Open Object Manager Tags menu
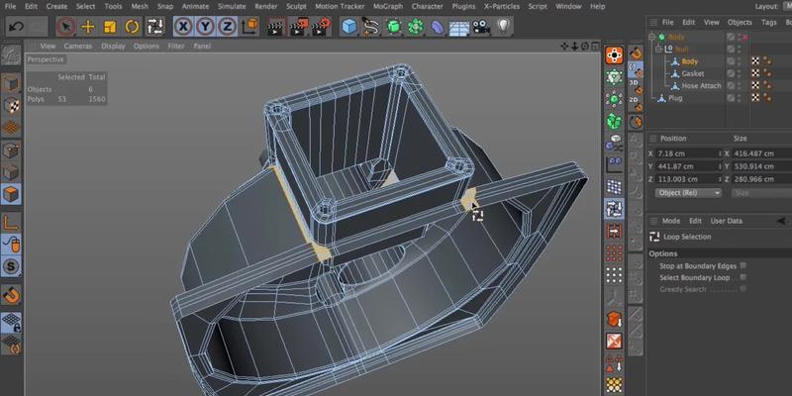This screenshot has width=792, height=396. click(x=769, y=22)
